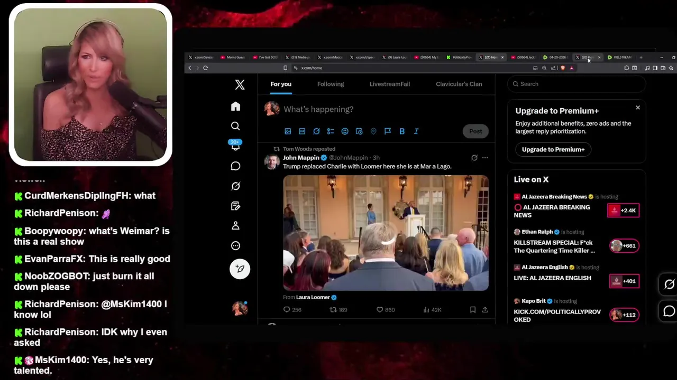Click the Post button in the composer

(475, 131)
